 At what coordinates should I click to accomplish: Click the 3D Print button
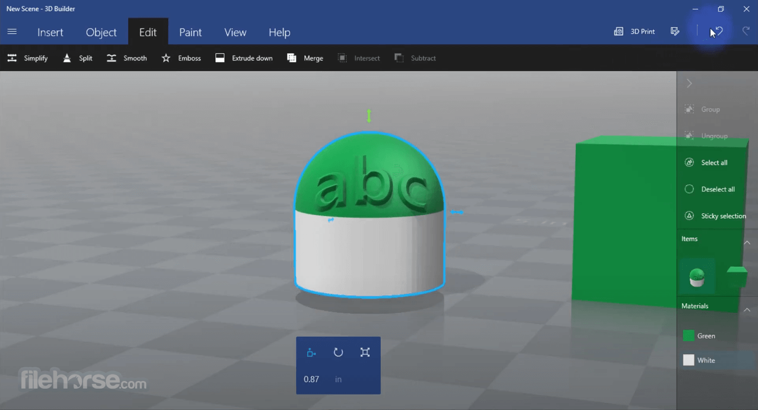click(x=634, y=31)
